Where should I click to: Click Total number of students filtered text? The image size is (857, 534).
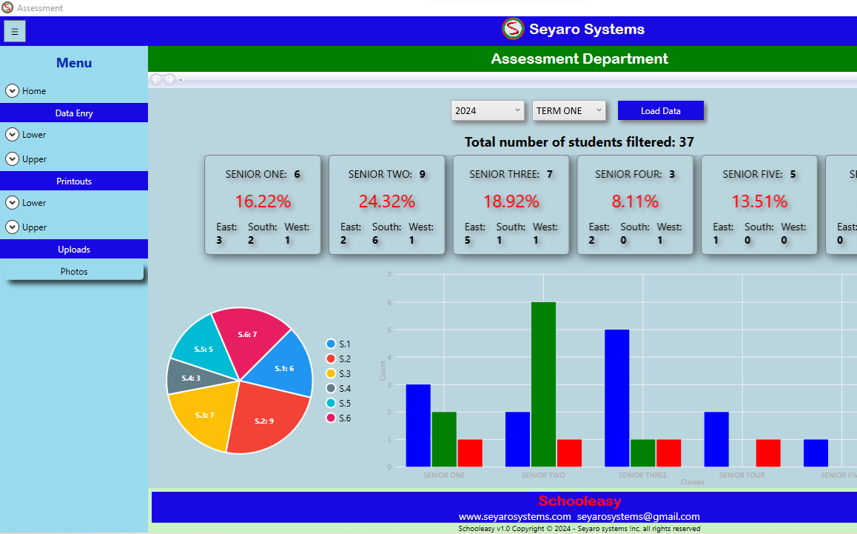click(x=579, y=142)
